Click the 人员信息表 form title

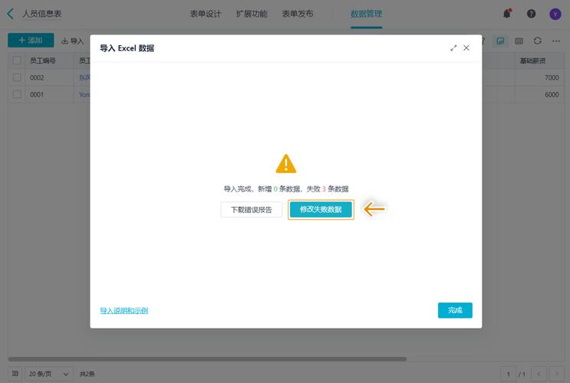click(41, 14)
